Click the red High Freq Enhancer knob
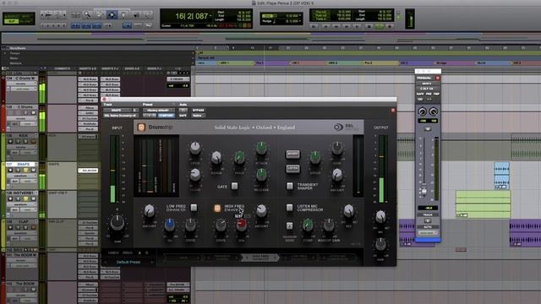This screenshot has height=304, width=541. [x=242, y=225]
